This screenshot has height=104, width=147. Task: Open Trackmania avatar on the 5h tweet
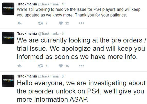pyautogui.click(x=8, y=81)
